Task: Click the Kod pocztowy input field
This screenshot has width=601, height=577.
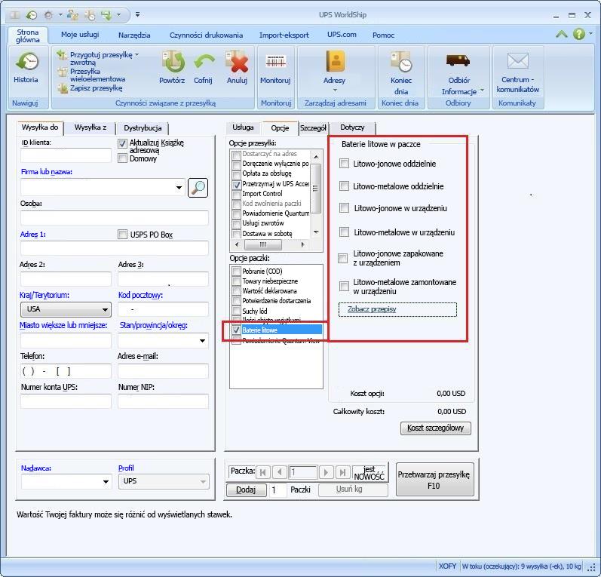Action: point(164,309)
